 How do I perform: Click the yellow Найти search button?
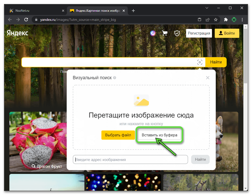(216, 62)
